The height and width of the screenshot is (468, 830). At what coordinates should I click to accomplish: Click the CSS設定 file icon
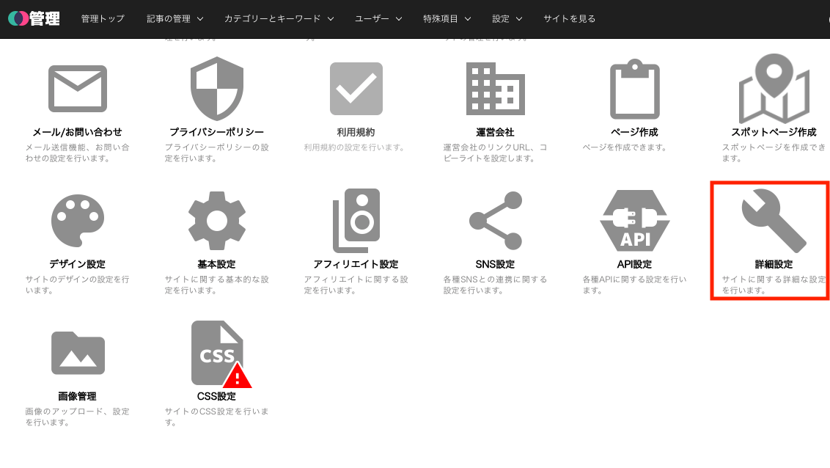pos(216,353)
